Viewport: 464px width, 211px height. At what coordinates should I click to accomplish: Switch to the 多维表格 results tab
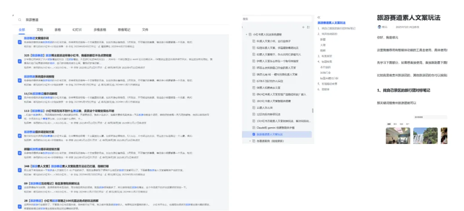coord(100,30)
